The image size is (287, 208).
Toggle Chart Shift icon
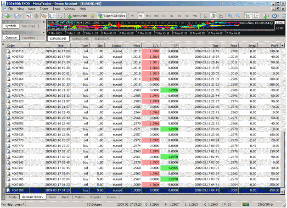256,16
